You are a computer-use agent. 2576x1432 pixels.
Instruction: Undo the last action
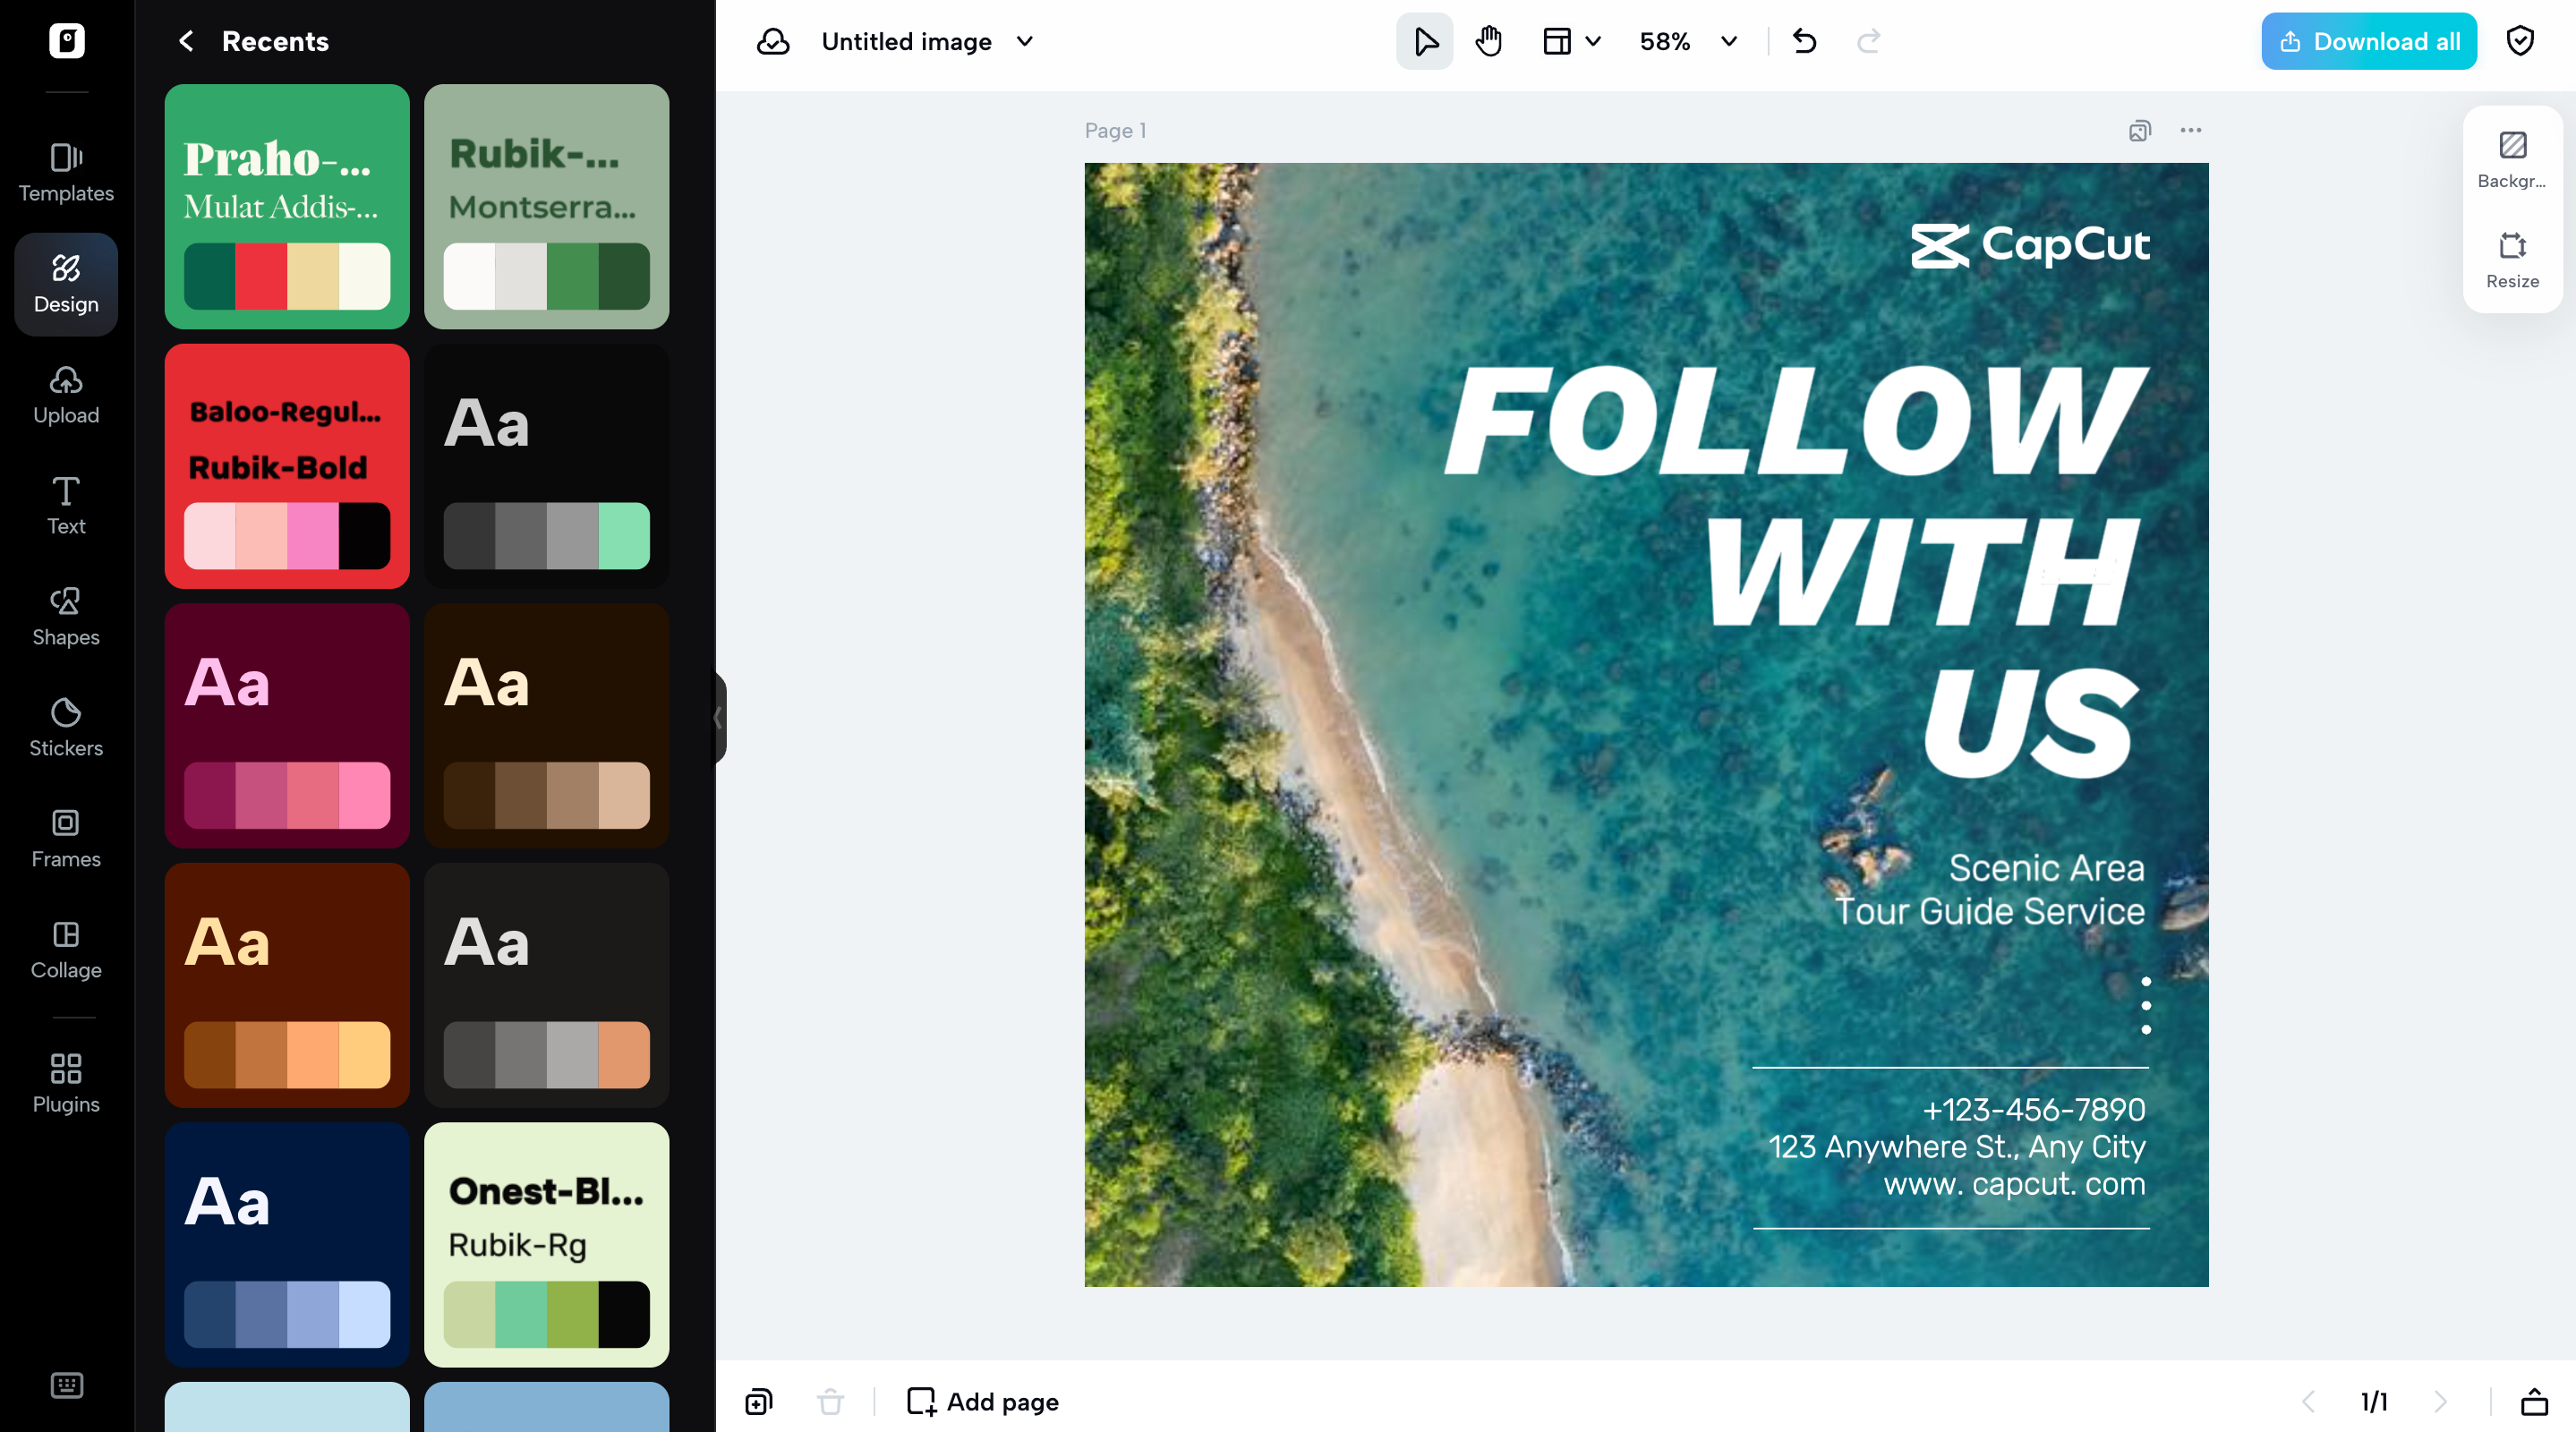tap(1804, 41)
